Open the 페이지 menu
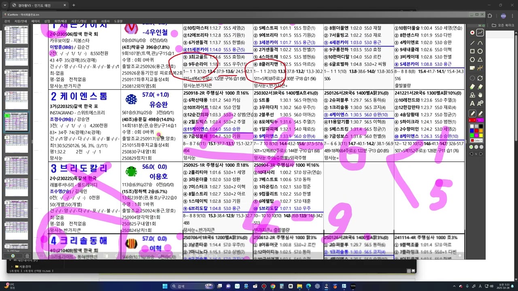Screen dimensions: 518x291 pyautogui.click(x=36, y=21)
